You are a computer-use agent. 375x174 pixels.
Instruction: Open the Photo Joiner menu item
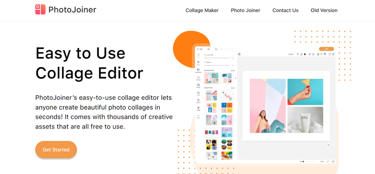coord(245,10)
